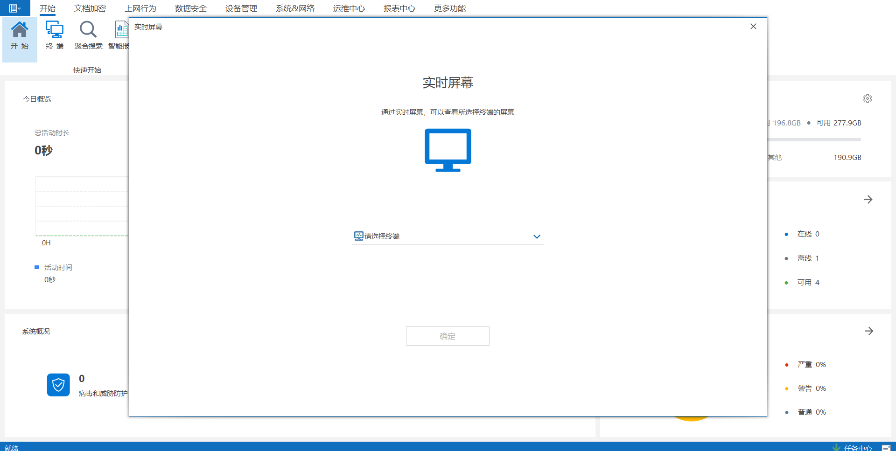Click the monitor illustration in 实时屏幕 dialog
This screenshot has width=896, height=451.
click(x=448, y=150)
